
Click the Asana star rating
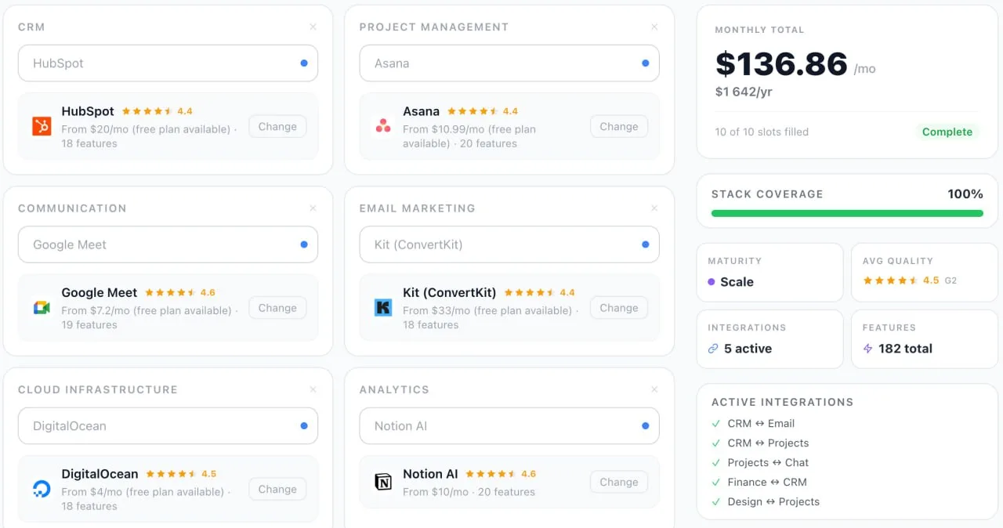(x=473, y=111)
